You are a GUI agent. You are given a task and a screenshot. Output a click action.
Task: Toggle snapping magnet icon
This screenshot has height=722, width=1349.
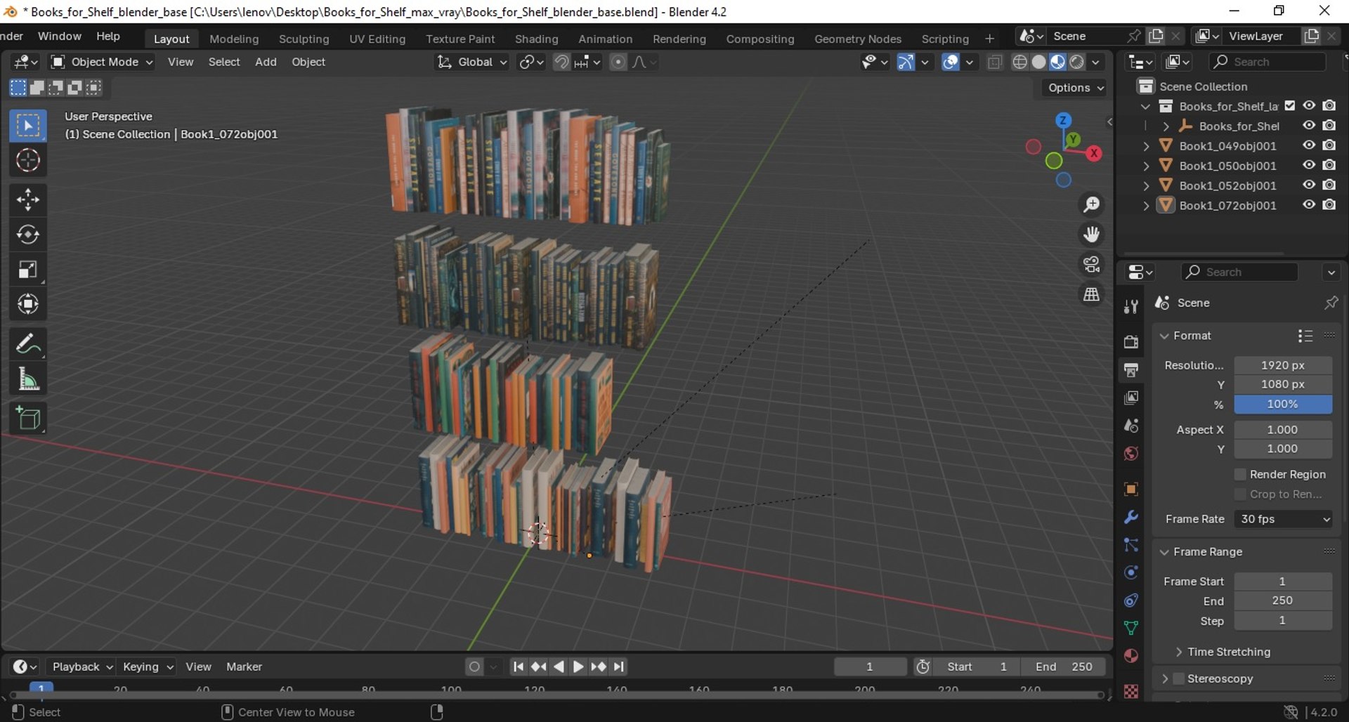561,62
